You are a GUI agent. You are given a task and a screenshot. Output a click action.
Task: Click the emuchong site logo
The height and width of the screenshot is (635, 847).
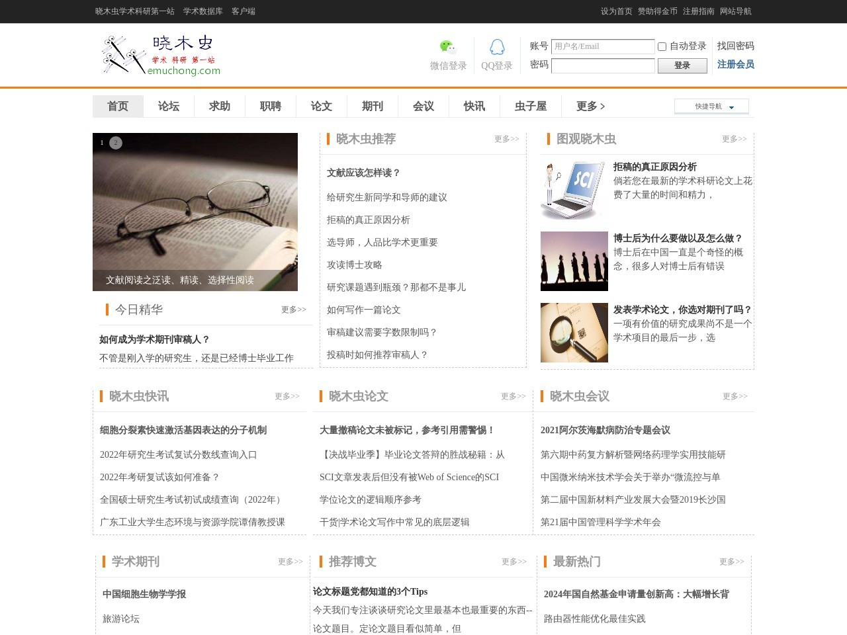tap(161, 55)
